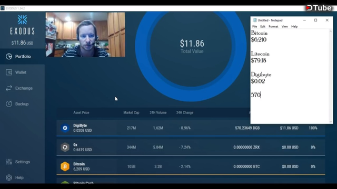The width and height of the screenshot is (337, 189).
Task: Close the Notepad window
Action: pos(327,20)
